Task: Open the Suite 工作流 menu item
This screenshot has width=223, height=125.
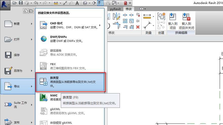Action: point(18,105)
